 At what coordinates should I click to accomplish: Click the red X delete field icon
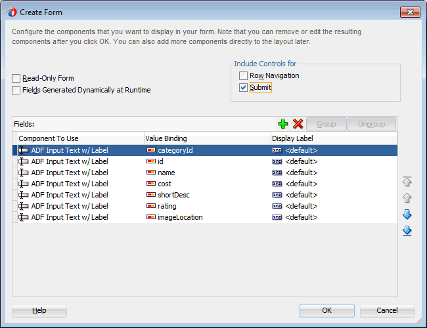pos(298,124)
